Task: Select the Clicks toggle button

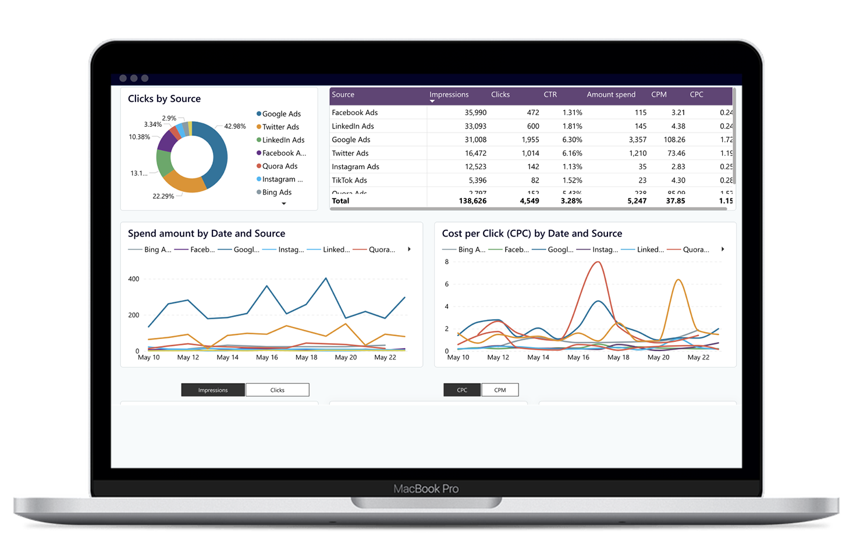Action: (278, 390)
